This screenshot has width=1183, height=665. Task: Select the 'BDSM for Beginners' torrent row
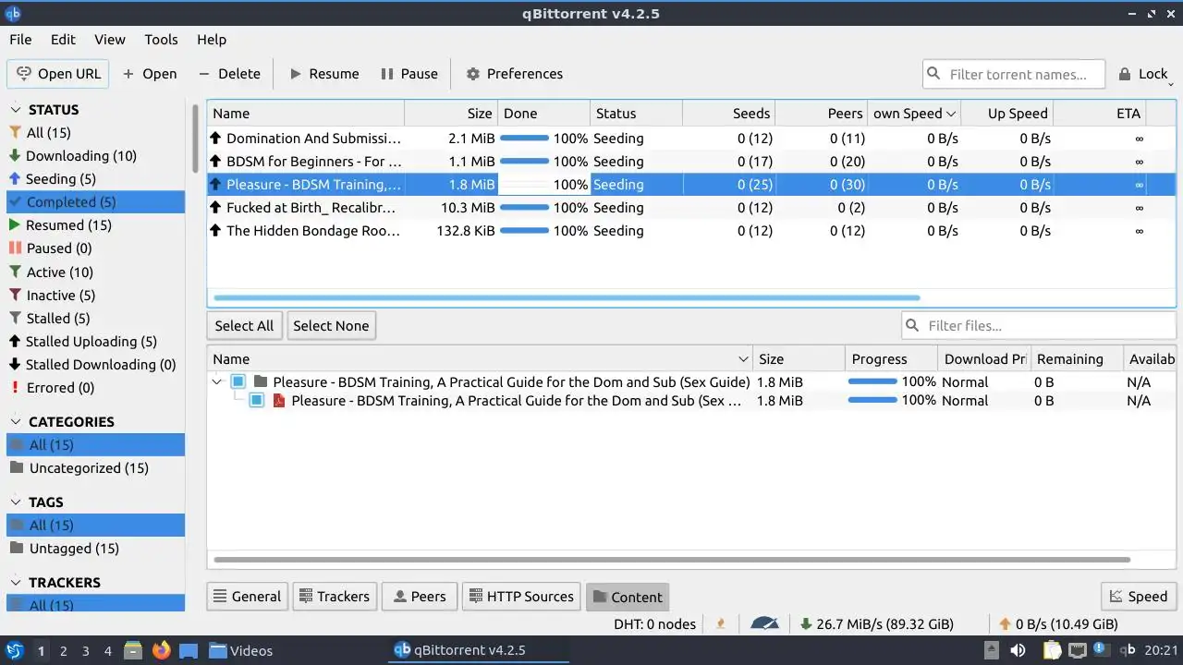[691, 162]
